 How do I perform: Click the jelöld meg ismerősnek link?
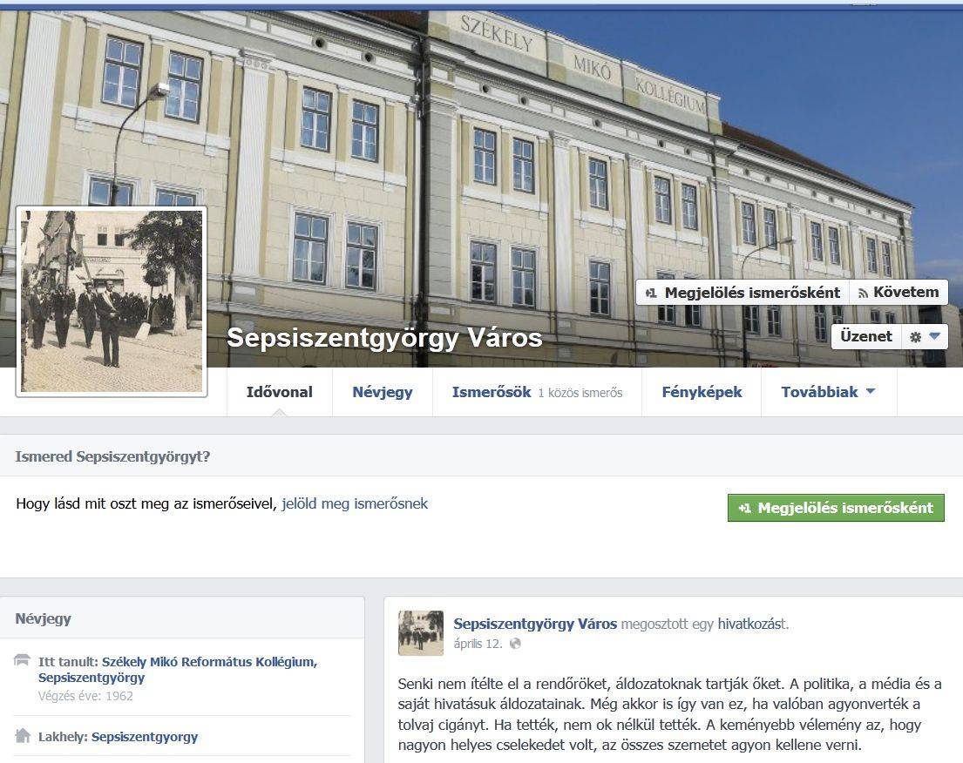[x=355, y=504]
